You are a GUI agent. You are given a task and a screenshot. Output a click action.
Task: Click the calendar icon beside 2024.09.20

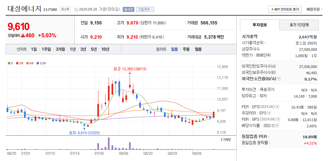pos(76,10)
